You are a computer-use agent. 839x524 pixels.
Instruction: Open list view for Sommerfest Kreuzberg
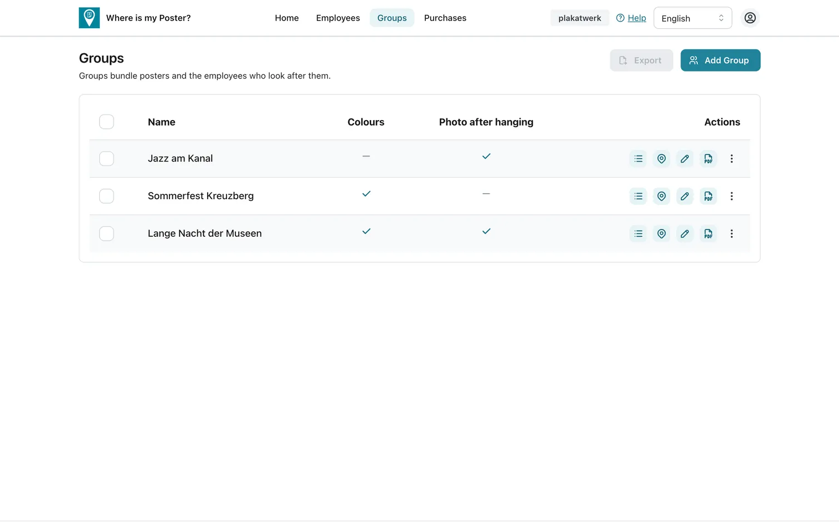(x=638, y=196)
